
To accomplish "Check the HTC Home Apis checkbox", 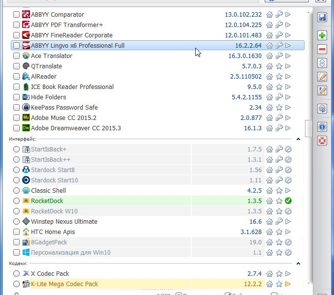I will [16, 232].
